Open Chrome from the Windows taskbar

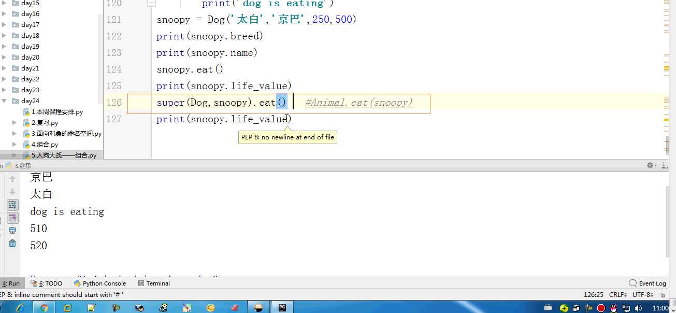pyautogui.click(x=44, y=307)
